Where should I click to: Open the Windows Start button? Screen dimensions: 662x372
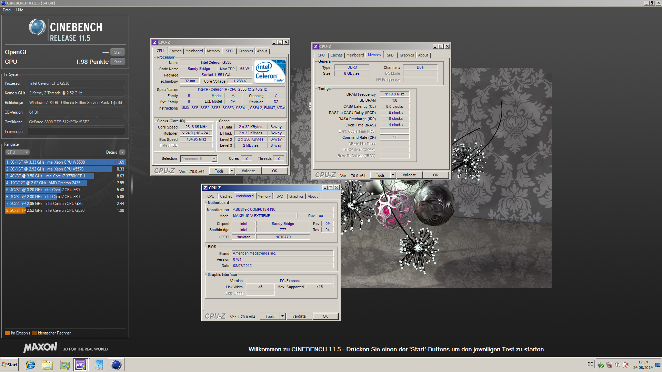coord(10,365)
